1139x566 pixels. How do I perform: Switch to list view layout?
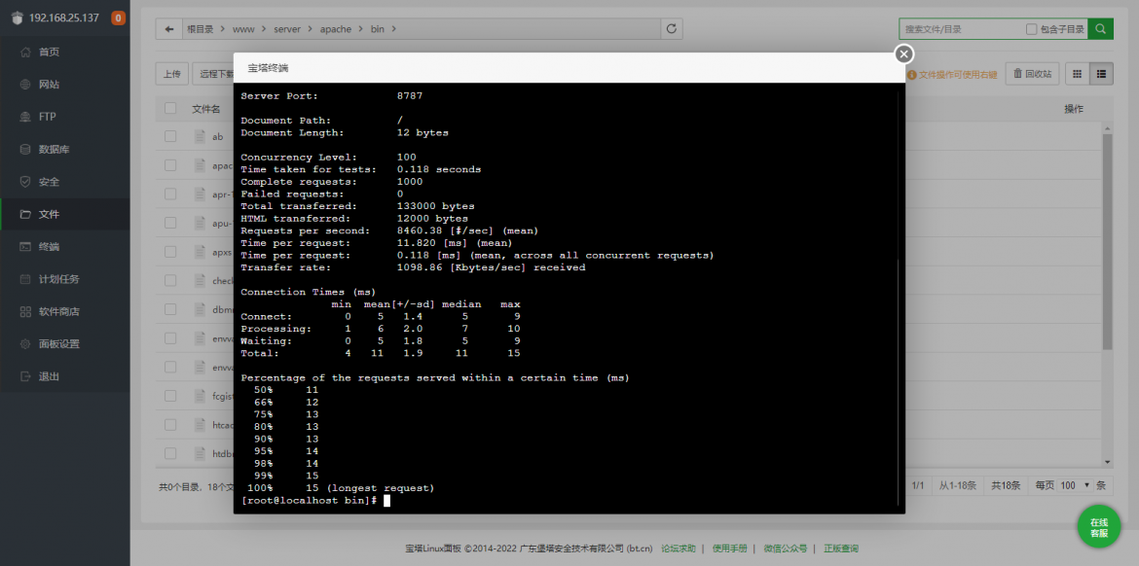1101,73
